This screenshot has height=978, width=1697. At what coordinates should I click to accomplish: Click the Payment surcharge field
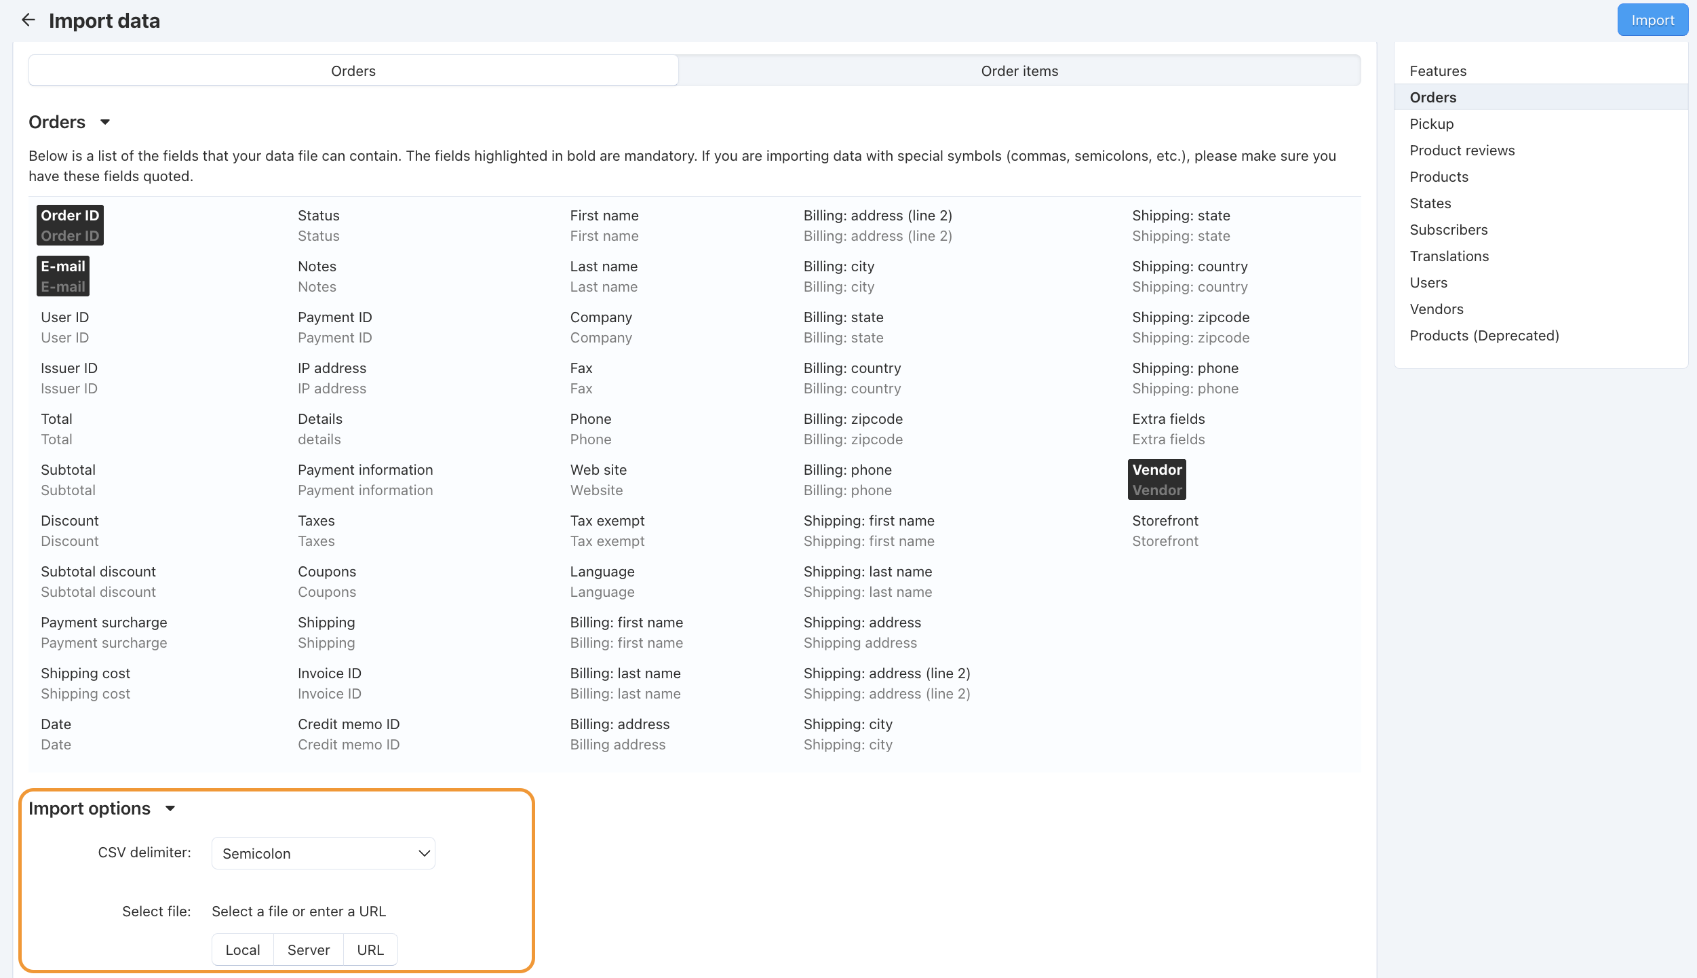104,632
